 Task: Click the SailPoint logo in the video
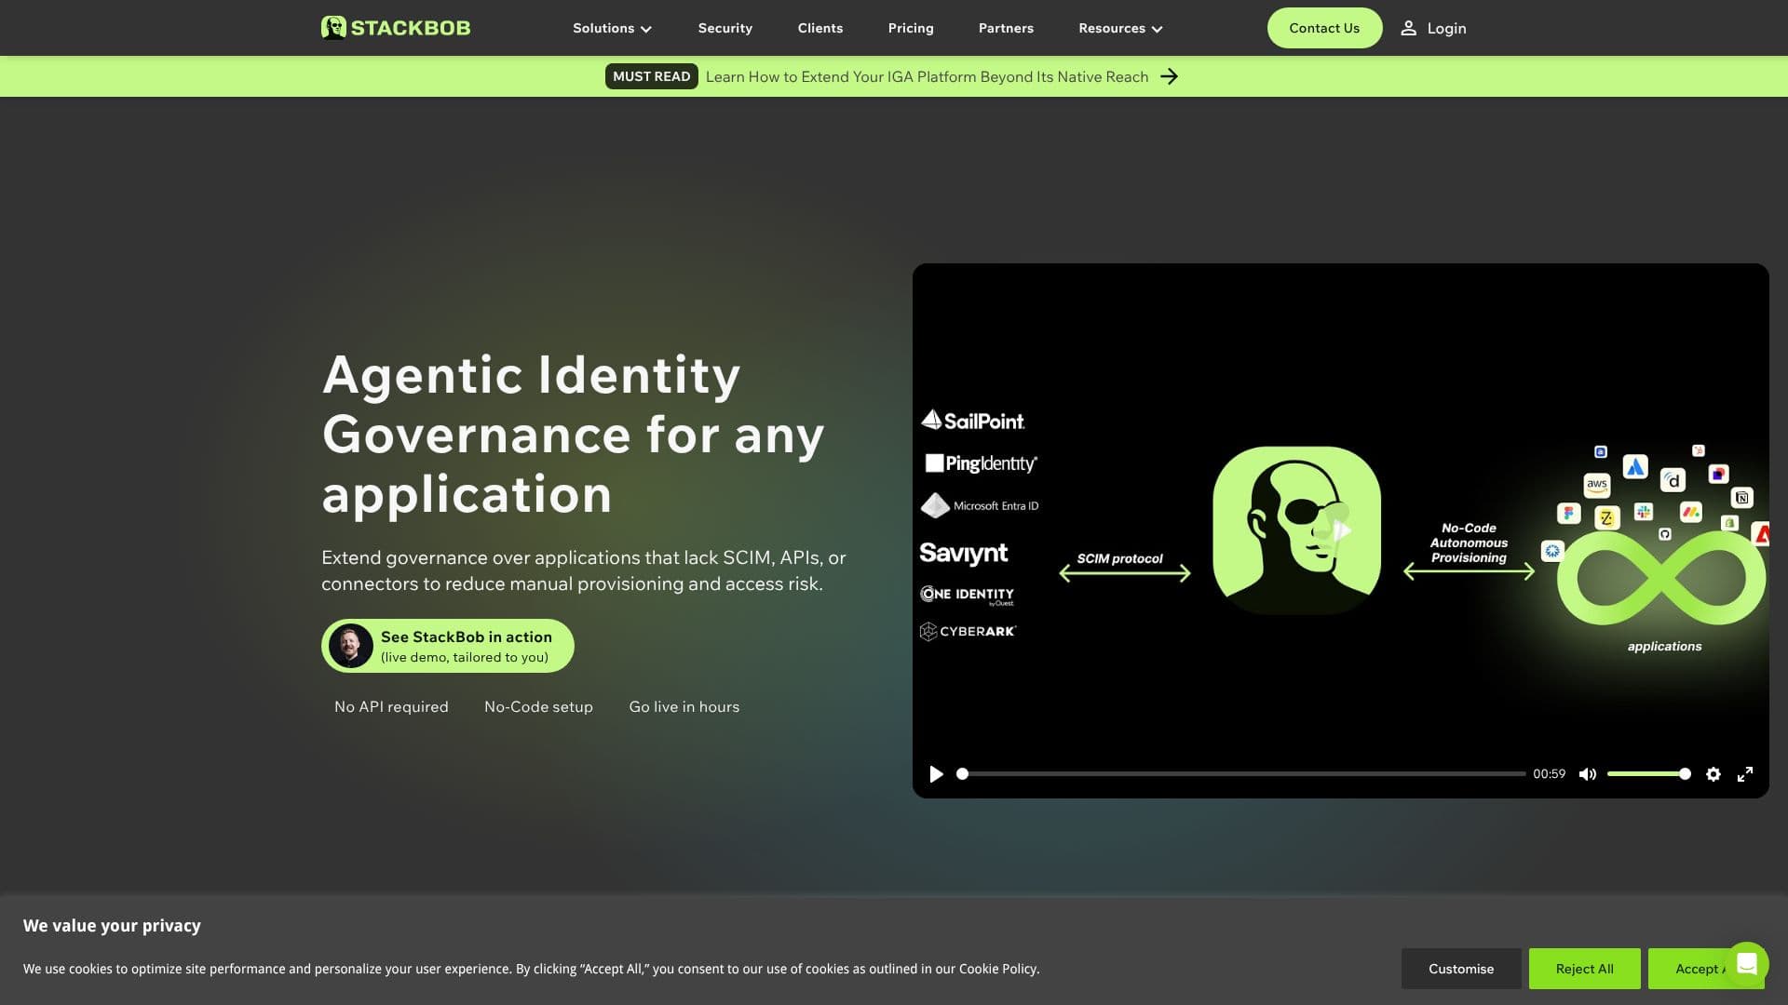pos(972,421)
